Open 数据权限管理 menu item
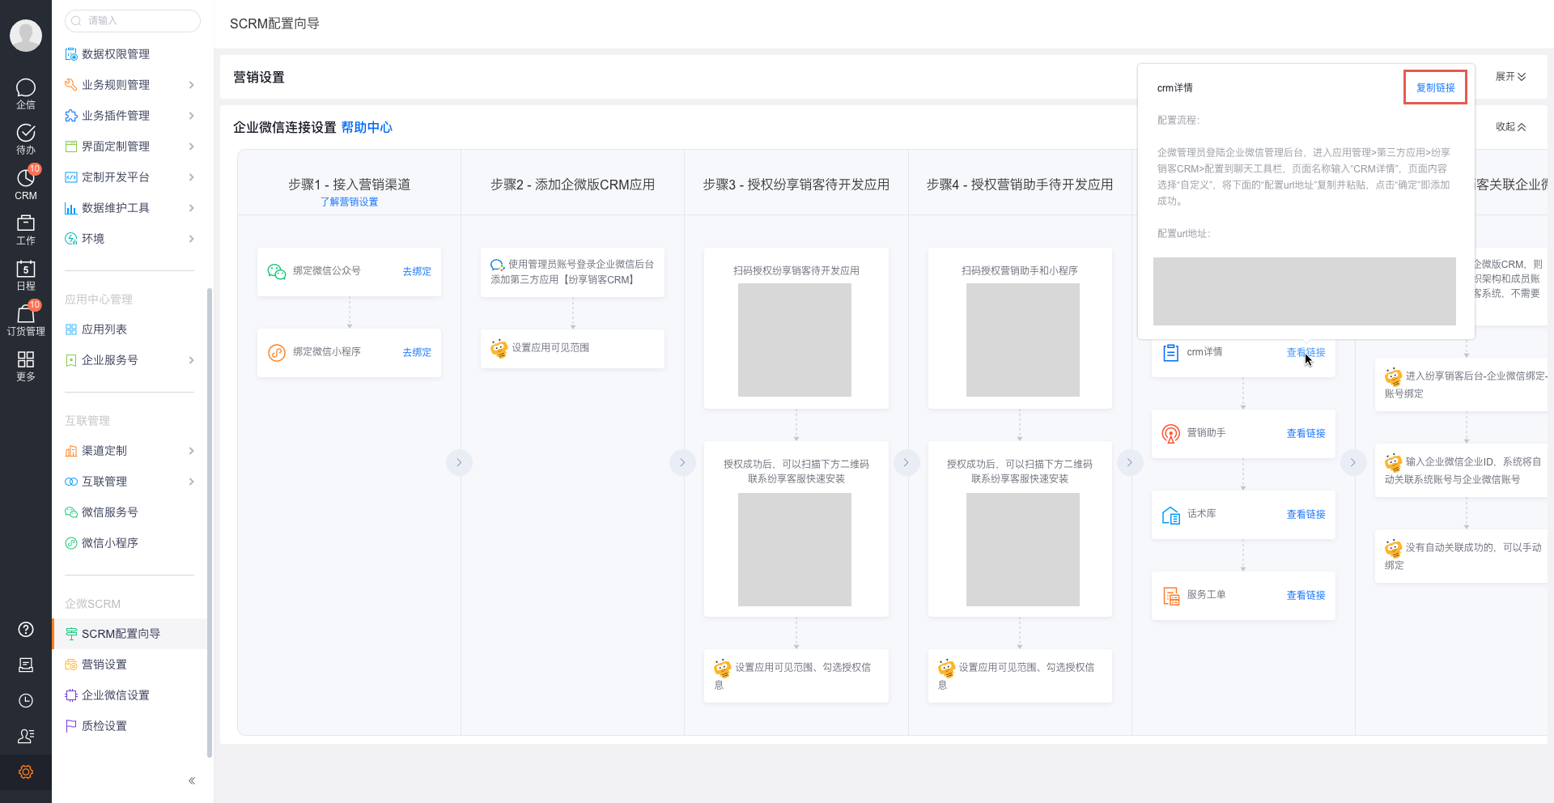The image size is (1554, 803). tap(129, 53)
